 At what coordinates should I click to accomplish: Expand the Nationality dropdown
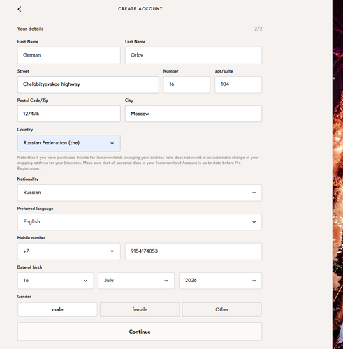pyautogui.click(x=140, y=193)
